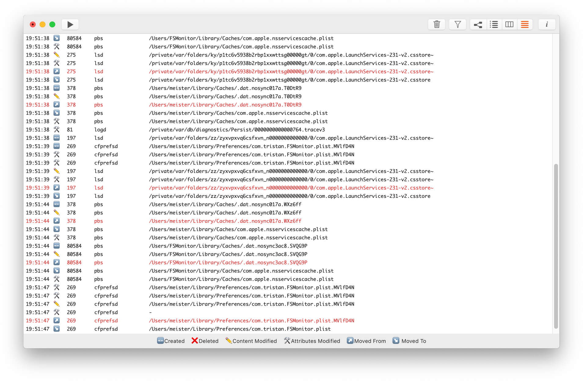Select red cfprefsd path FSMonitor.plist.MVlfD4N
This screenshot has height=381, width=583.
(251, 321)
